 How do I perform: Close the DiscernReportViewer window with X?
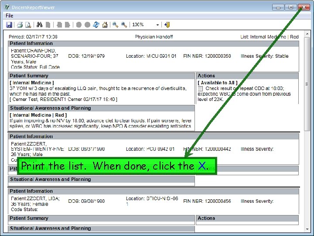coord(304,7)
